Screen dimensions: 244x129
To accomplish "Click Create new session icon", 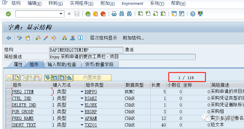I will (x=174, y=14).
